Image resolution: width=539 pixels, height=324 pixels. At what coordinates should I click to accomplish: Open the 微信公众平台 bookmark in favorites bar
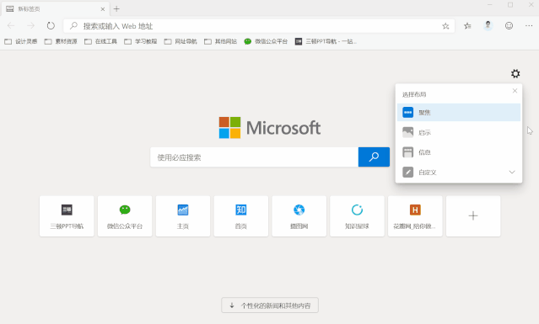click(266, 41)
